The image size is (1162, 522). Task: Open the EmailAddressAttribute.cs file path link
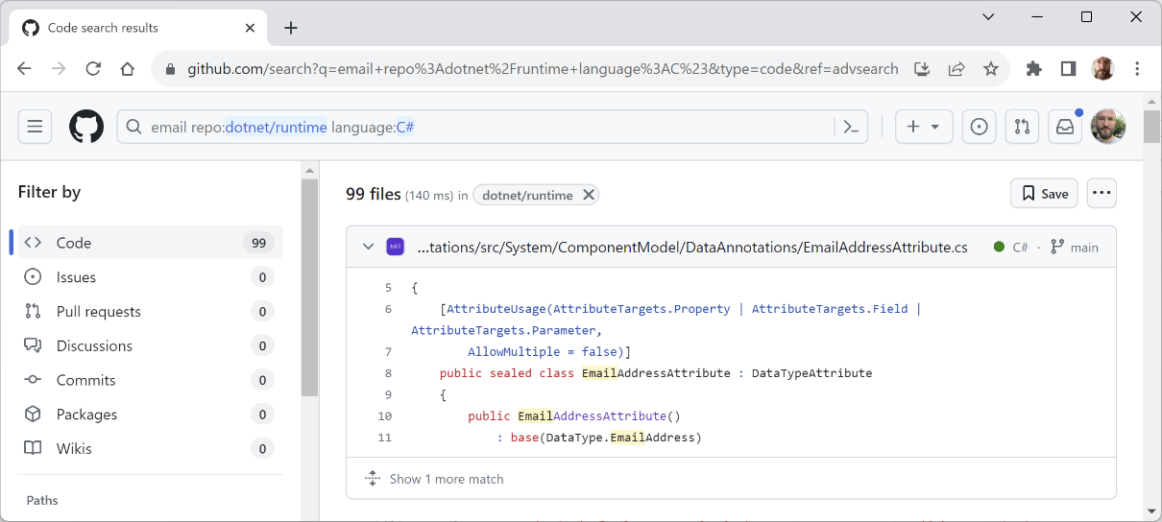692,247
